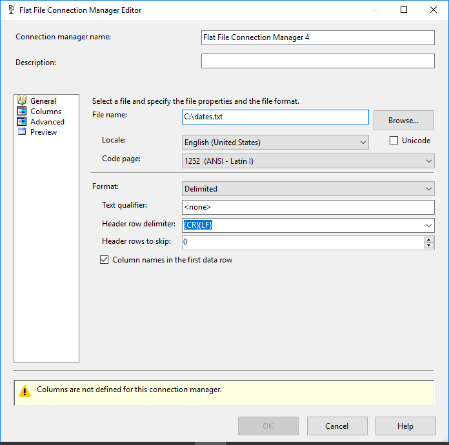The width and height of the screenshot is (449, 445).
Task: Select the Columns page label
Action: click(46, 112)
